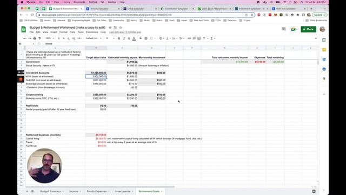This screenshot has width=346, height=195.
Task: Open Keep in side panel
Action: [324, 50]
